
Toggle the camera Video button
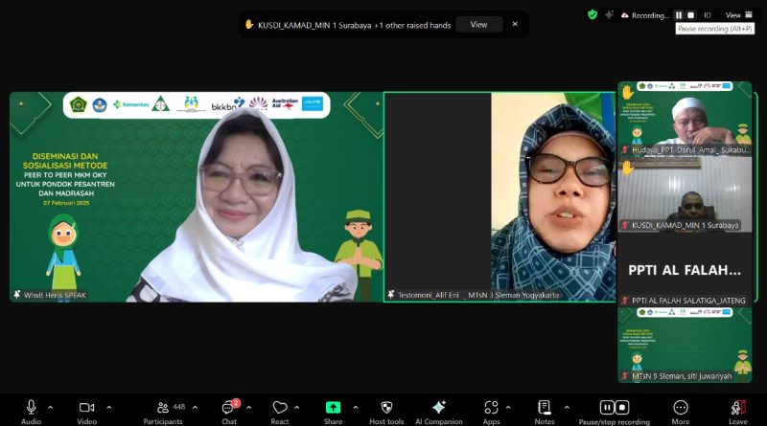click(x=86, y=407)
